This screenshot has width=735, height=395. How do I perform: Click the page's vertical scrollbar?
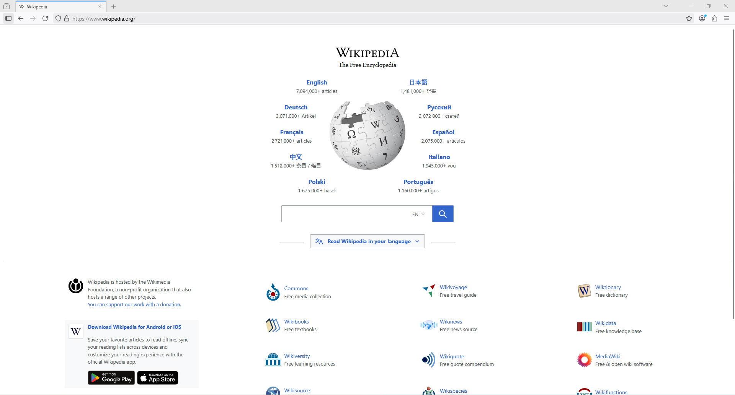(x=733, y=172)
